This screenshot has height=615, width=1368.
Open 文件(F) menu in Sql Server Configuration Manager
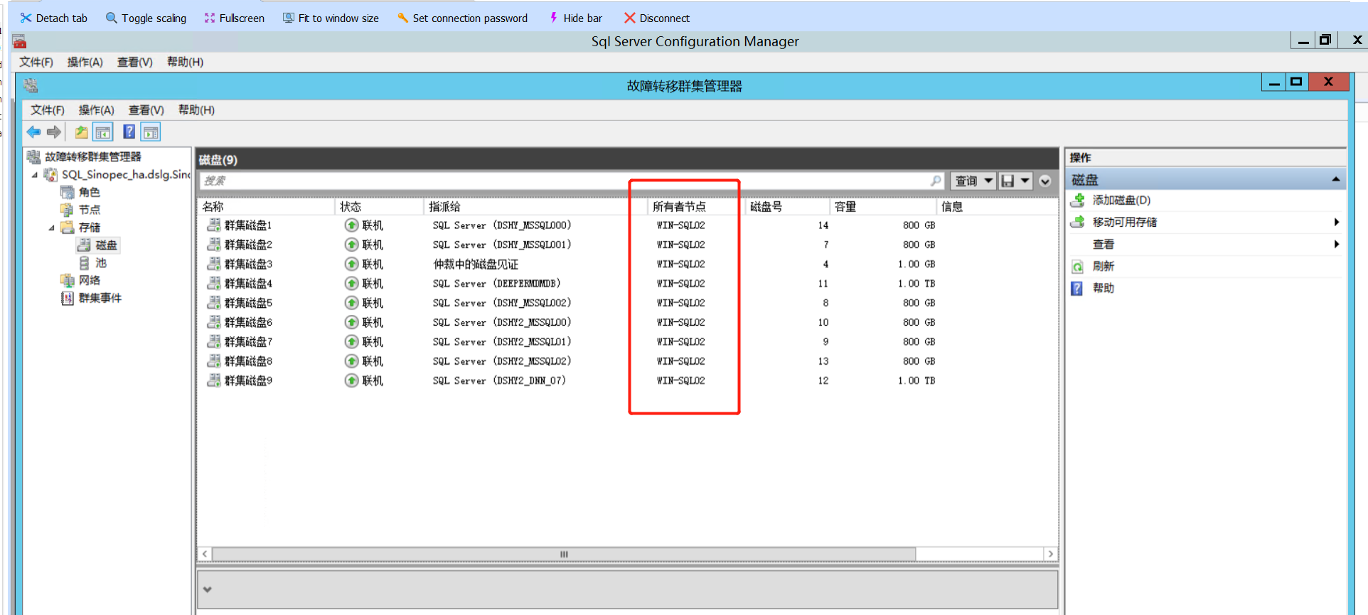(x=36, y=62)
